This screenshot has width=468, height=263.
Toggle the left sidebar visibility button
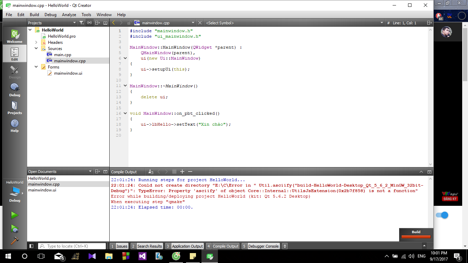coord(31,246)
